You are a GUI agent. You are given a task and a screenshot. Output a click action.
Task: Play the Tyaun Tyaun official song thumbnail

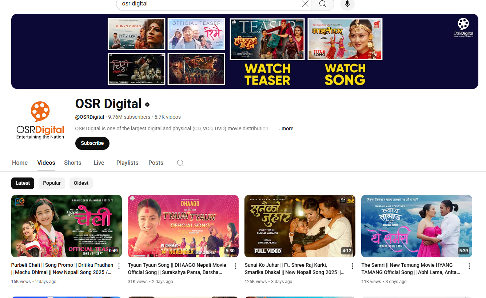pyautogui.click(x=183, y=226)
